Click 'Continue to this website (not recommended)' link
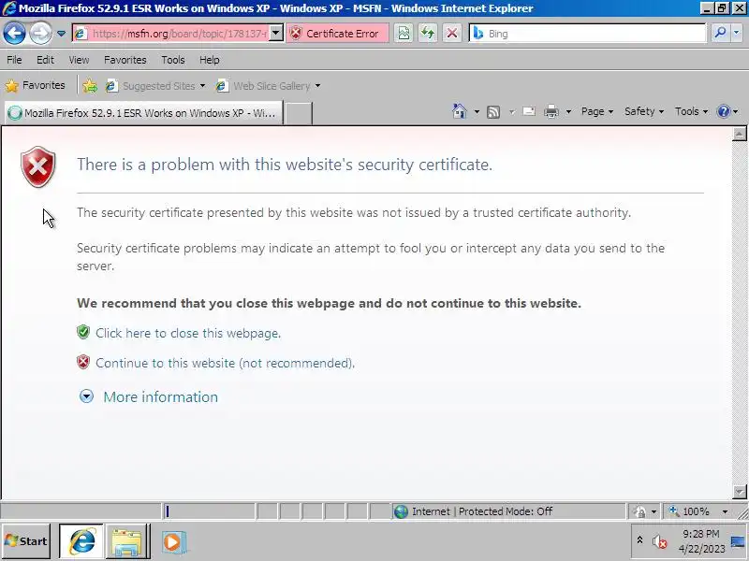749x561 pixels. point(225,363)
